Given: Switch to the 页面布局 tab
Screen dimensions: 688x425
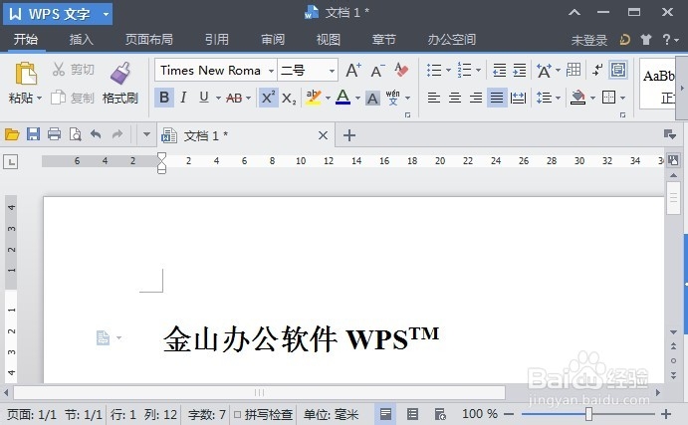Looking at the screenshot, I should [148, 40].
